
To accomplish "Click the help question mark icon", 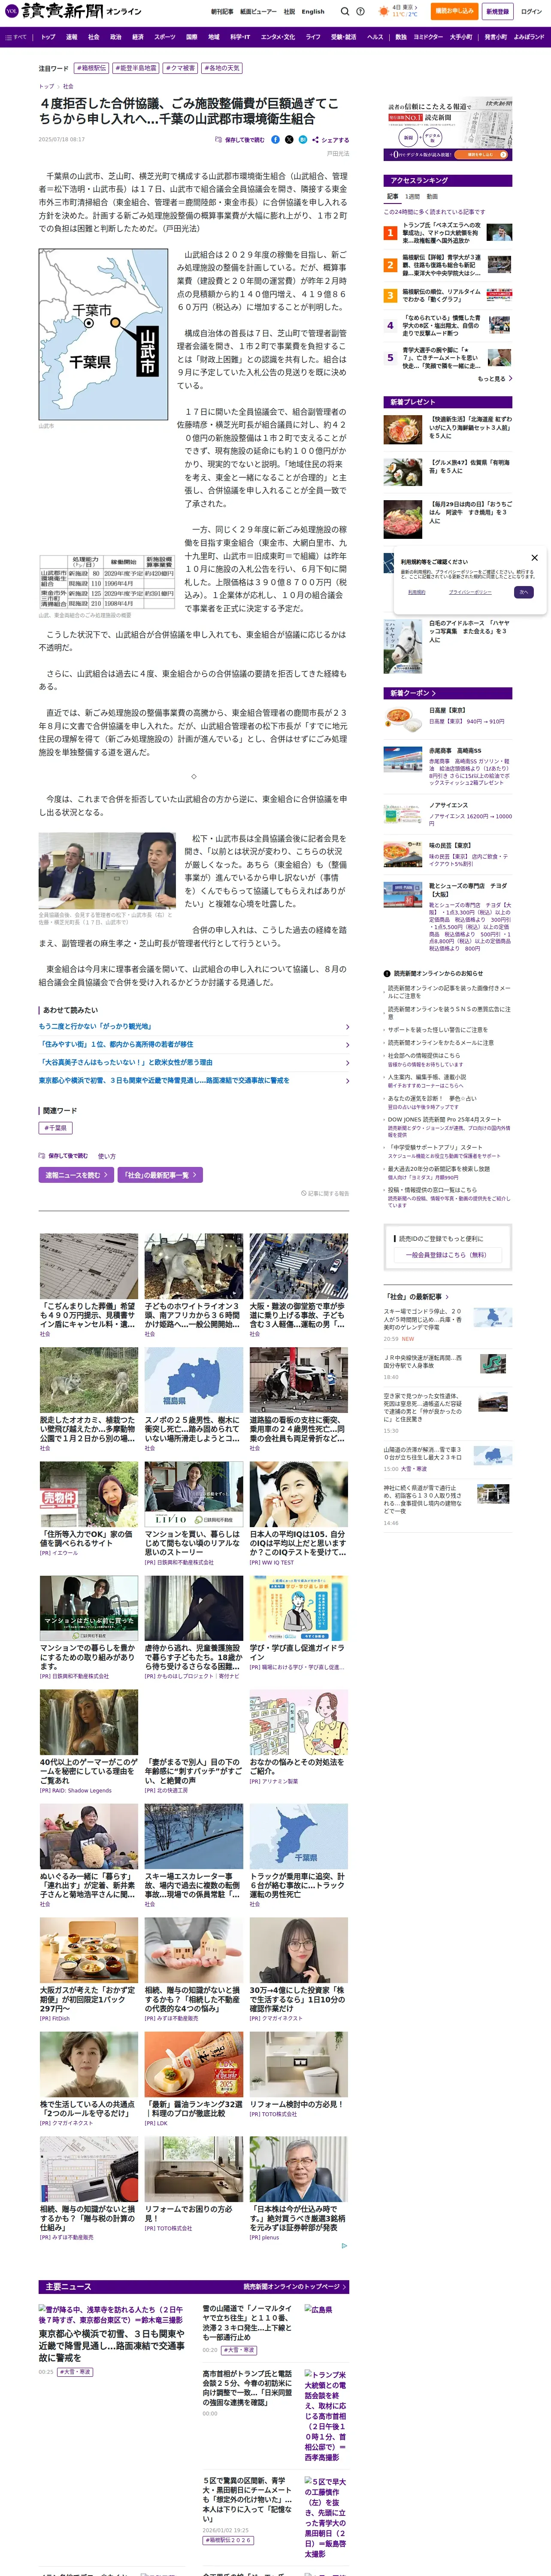I will (x=360, y=11).
